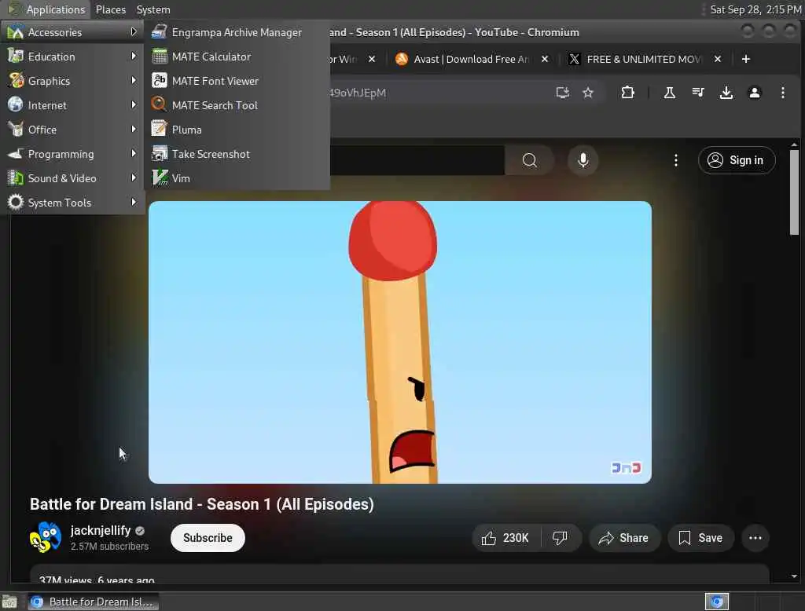Screen dimensions: 805x611
Task: Dislike the video
Action: pyautogui.click(x=560, y=538)
